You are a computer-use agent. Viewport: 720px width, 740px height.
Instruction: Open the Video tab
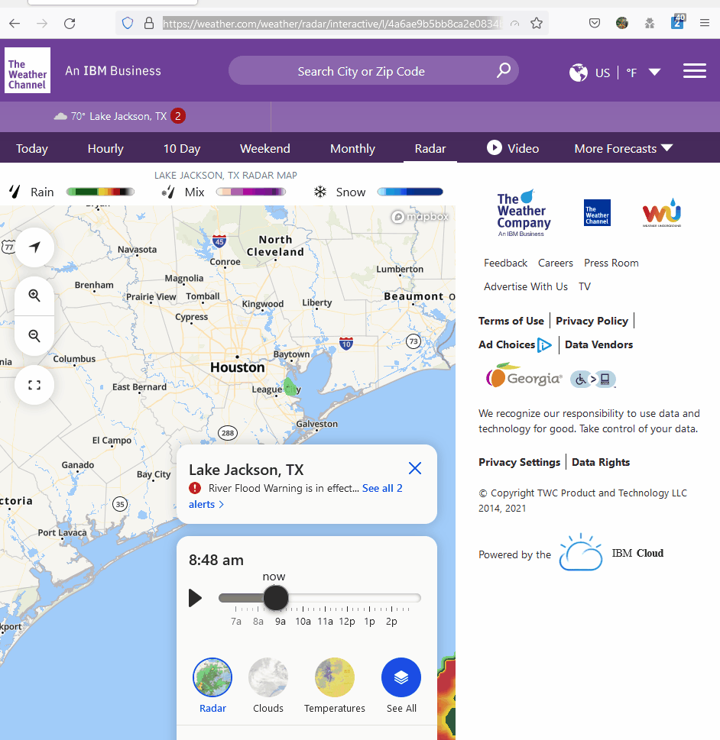[x=513, y=148]
